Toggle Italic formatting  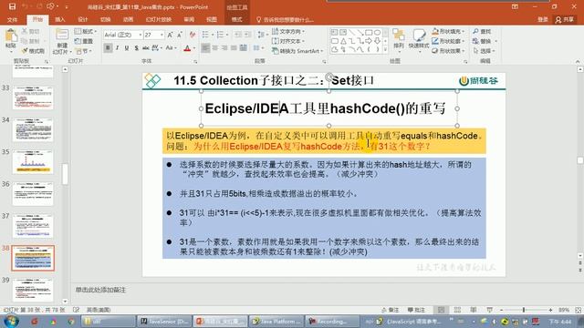118,47
